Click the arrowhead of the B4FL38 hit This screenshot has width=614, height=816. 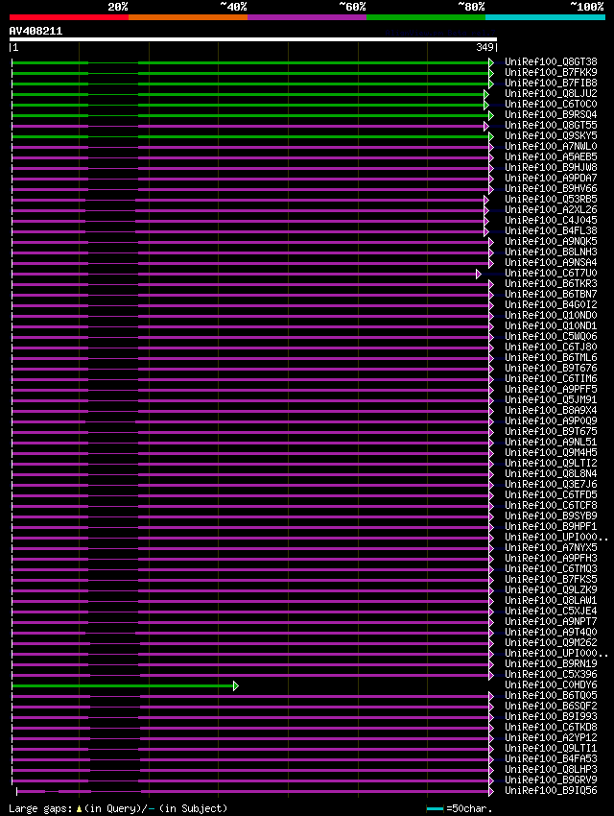point(486,231)
